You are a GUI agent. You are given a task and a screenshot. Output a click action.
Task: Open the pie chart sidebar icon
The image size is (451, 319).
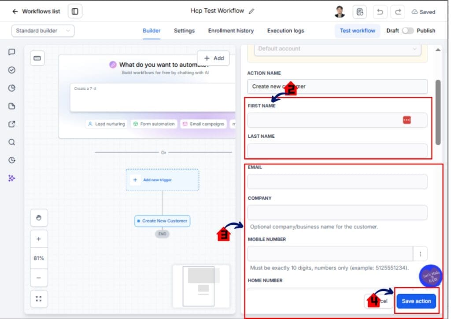[12, 88]
